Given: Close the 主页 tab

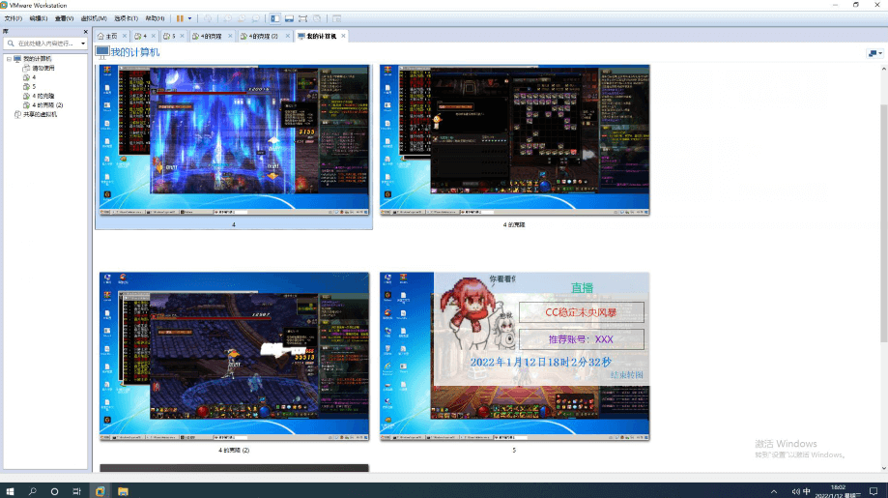Looking at the screenshot, I should pos(125,36).
